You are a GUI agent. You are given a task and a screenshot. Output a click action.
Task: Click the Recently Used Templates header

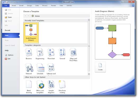click(34, 21)
